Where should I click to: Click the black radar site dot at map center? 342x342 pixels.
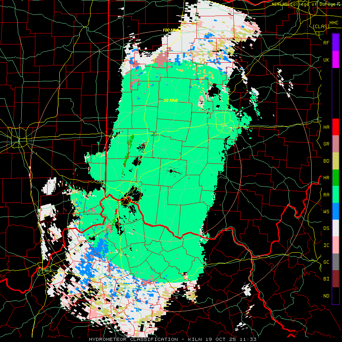pos(171,171)
